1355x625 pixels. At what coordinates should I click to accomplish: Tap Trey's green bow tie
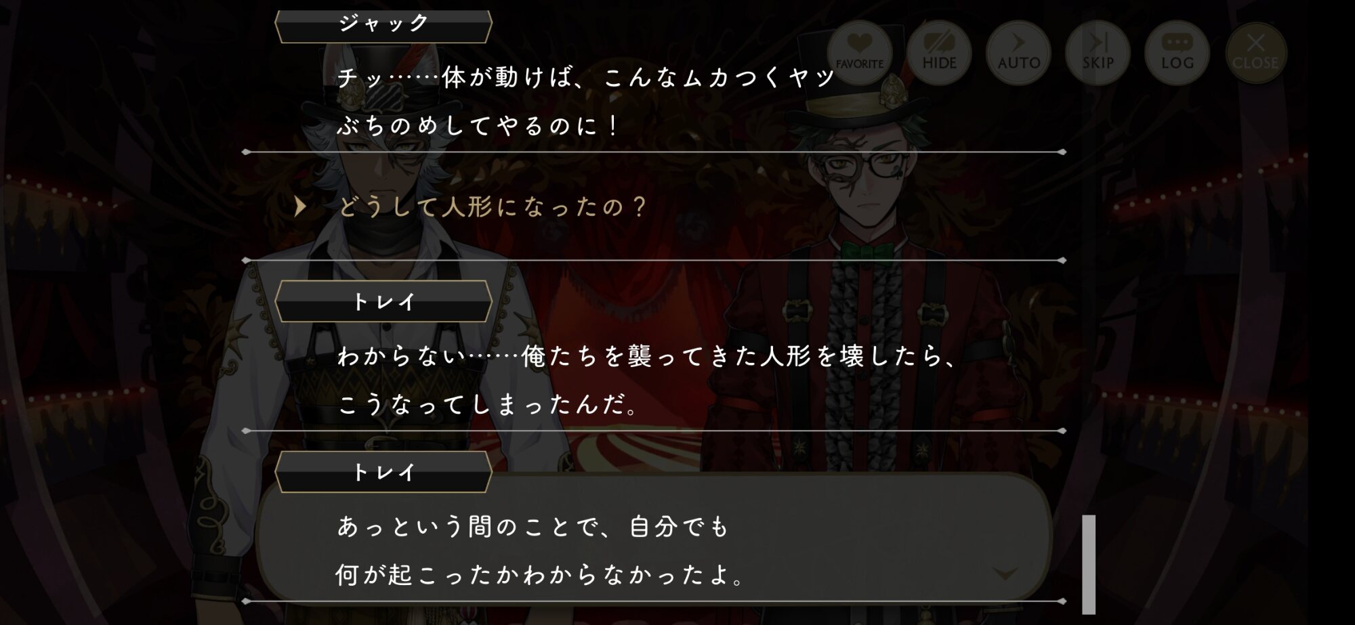[x=868, y=252]
